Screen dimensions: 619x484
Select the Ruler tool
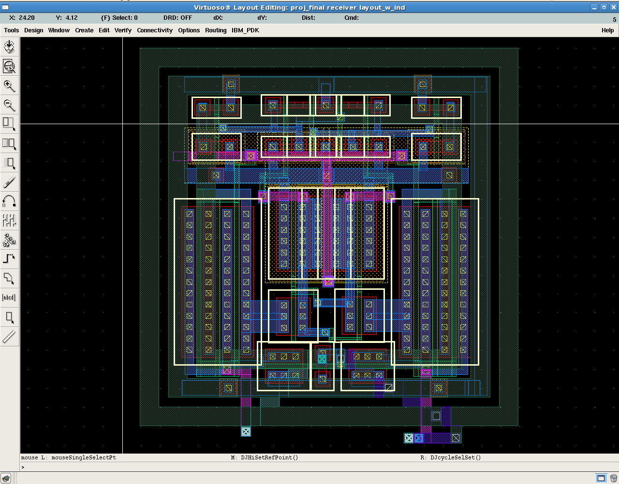coord(9,336)
